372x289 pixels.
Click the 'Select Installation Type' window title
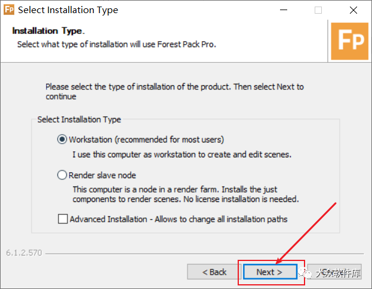(68, 10)
